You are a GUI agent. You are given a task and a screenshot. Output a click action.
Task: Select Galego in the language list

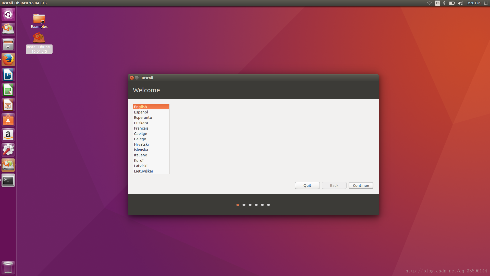click(151, 139)
